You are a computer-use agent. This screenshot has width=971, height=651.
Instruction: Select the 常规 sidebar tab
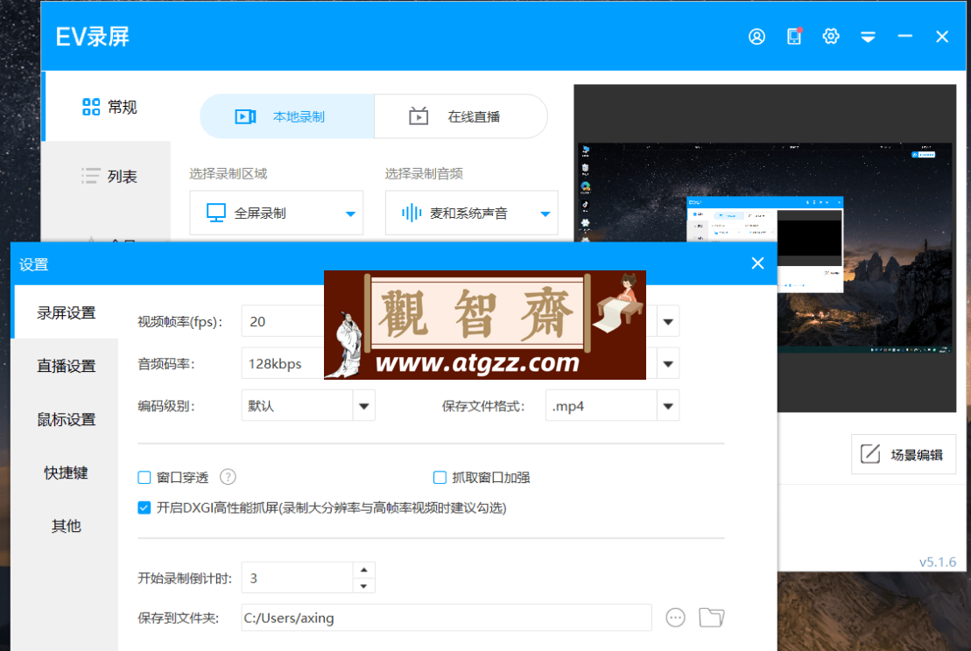click(107, 107)
